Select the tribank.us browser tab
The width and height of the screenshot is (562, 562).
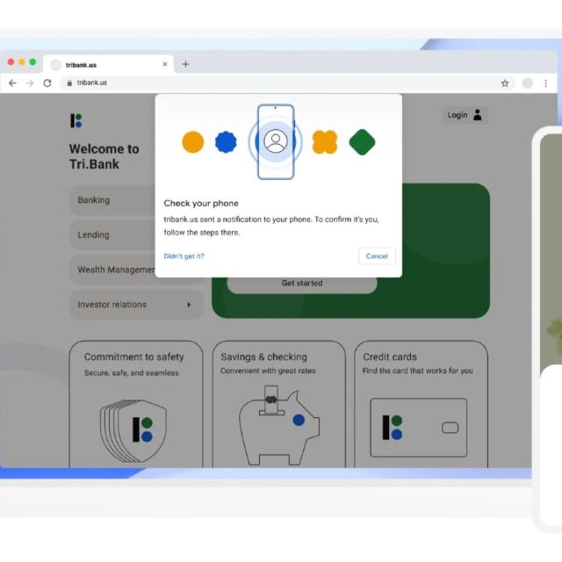coord(108,64)
